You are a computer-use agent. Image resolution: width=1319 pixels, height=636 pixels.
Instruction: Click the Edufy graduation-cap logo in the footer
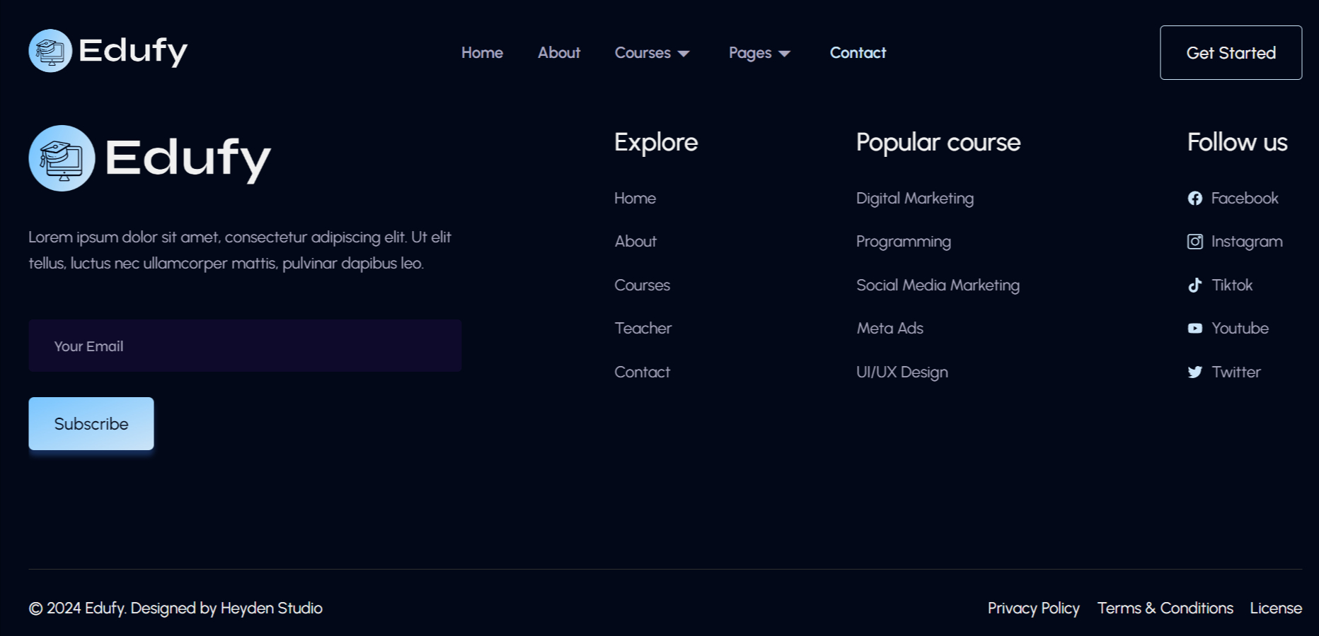[x=61, y=158]
